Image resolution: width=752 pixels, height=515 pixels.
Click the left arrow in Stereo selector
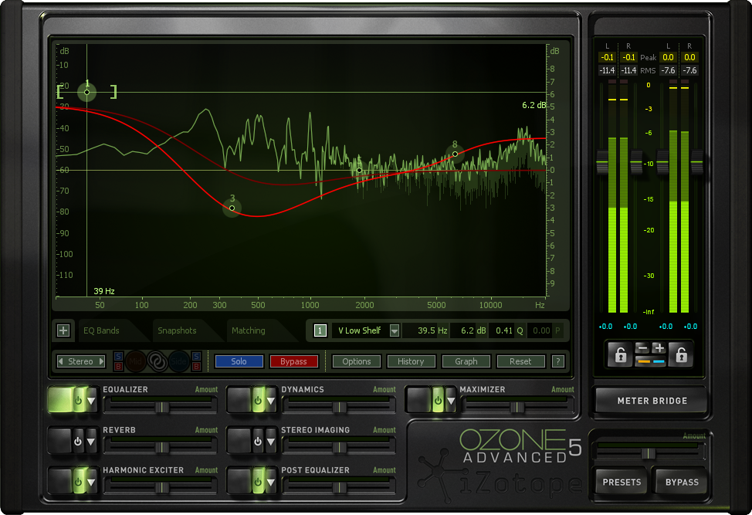61,361
